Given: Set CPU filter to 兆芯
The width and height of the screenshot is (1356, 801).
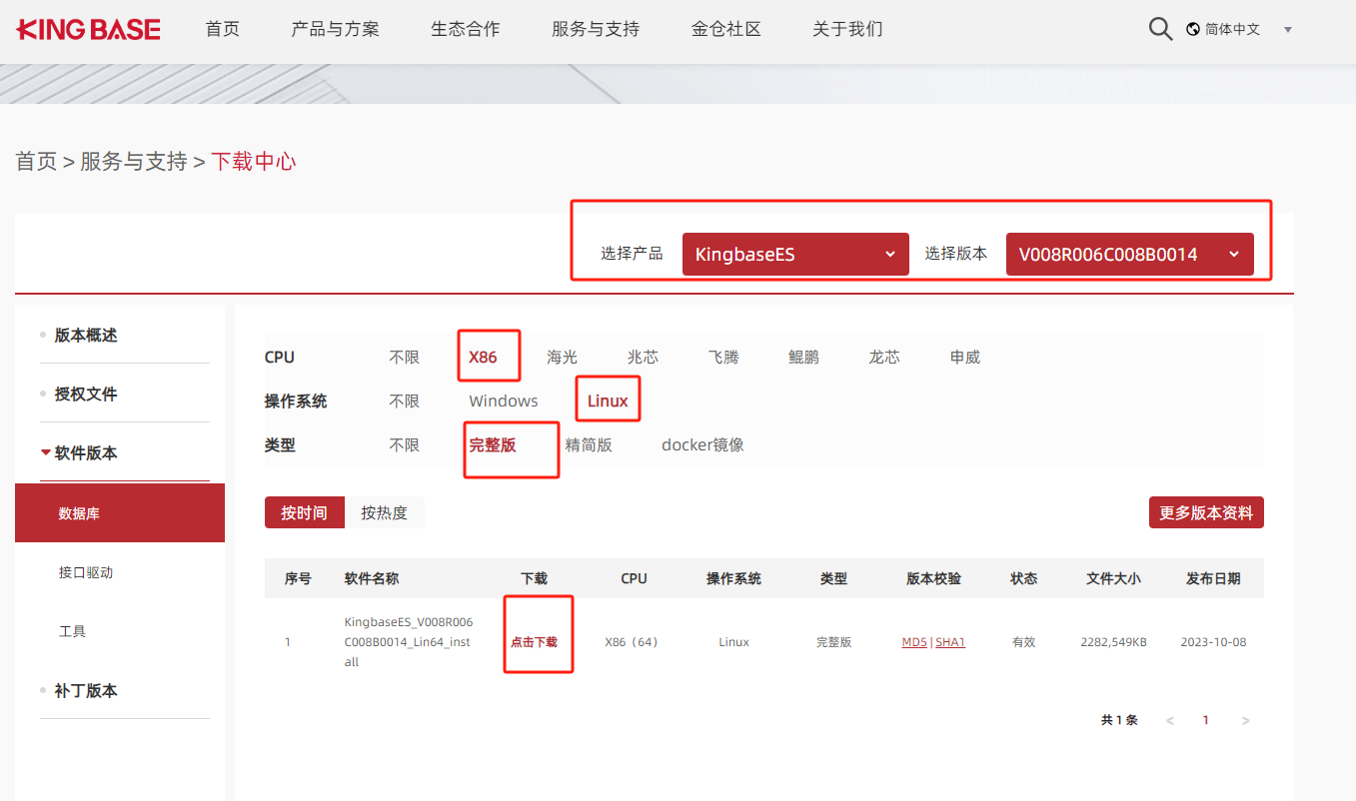Looking at the screenshot, I should pos(643,358).
